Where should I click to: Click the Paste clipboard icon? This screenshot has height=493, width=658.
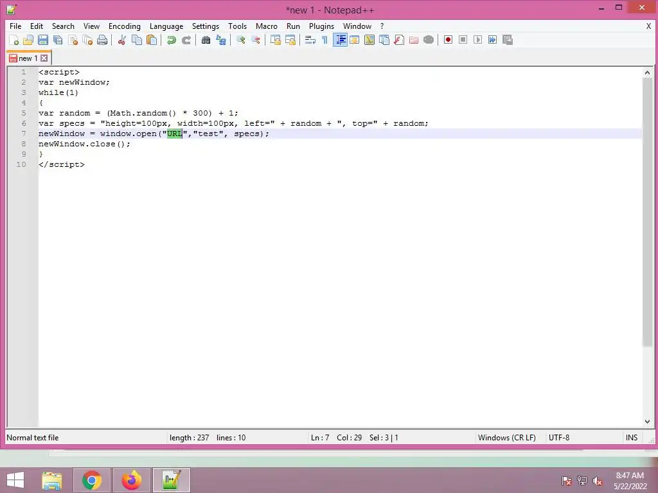pyautogui.click(x=152, y=40)
